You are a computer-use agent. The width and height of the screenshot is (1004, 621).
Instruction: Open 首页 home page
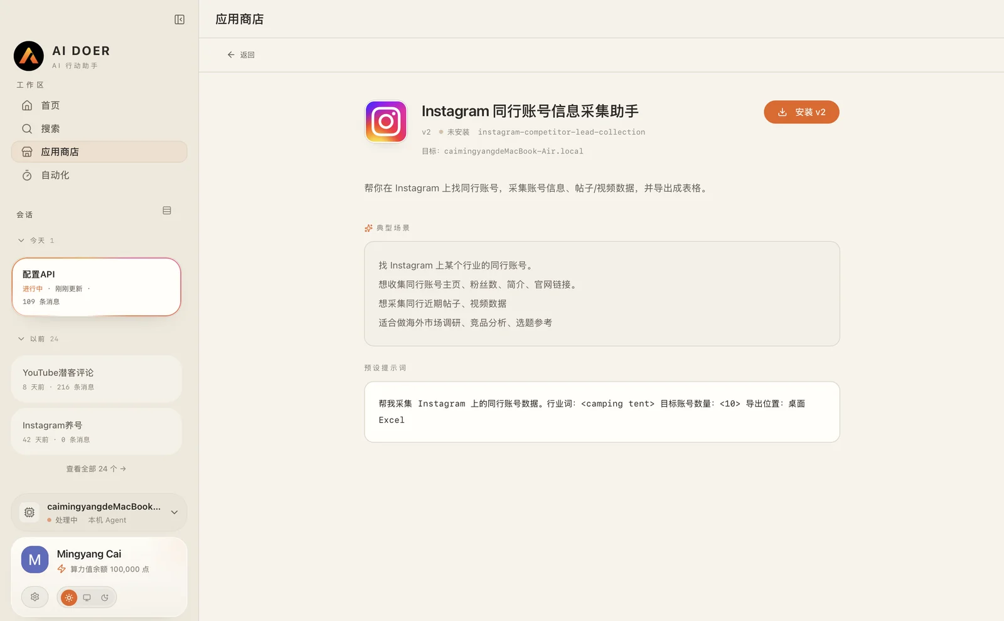click(99, 105)
